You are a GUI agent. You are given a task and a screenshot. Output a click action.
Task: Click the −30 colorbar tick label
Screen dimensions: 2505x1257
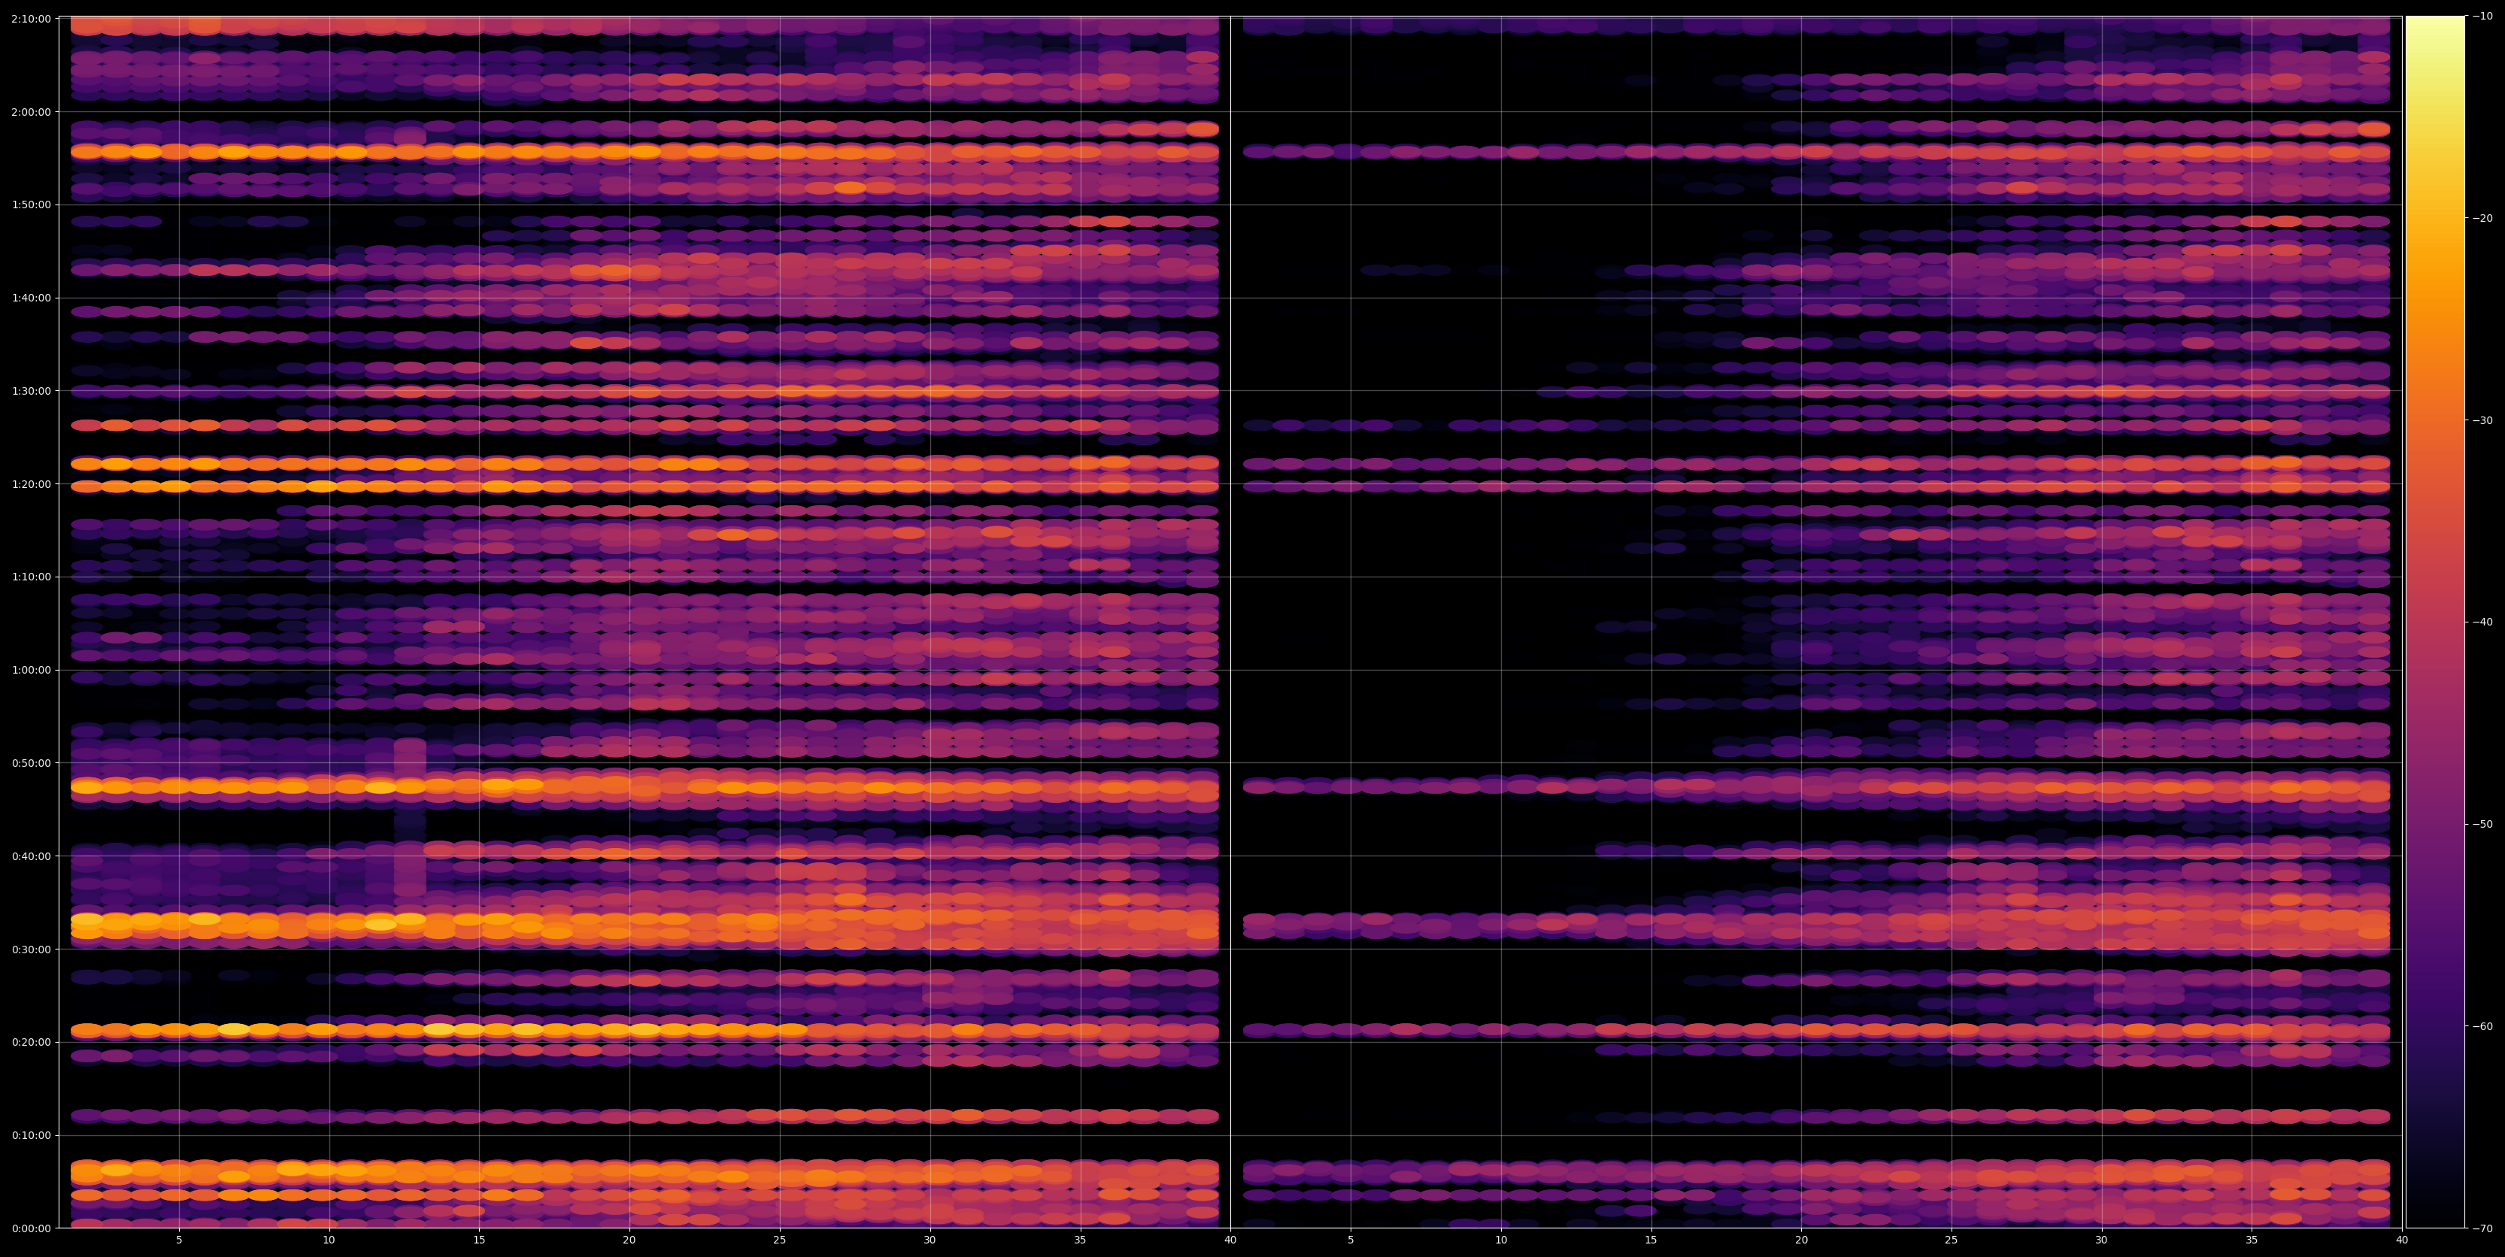(x=2482, y=421)
